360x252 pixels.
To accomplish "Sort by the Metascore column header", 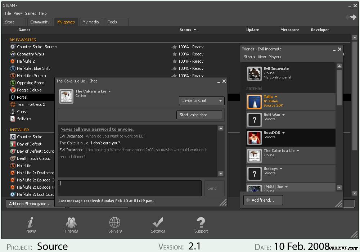I will (x=290, y=30).
